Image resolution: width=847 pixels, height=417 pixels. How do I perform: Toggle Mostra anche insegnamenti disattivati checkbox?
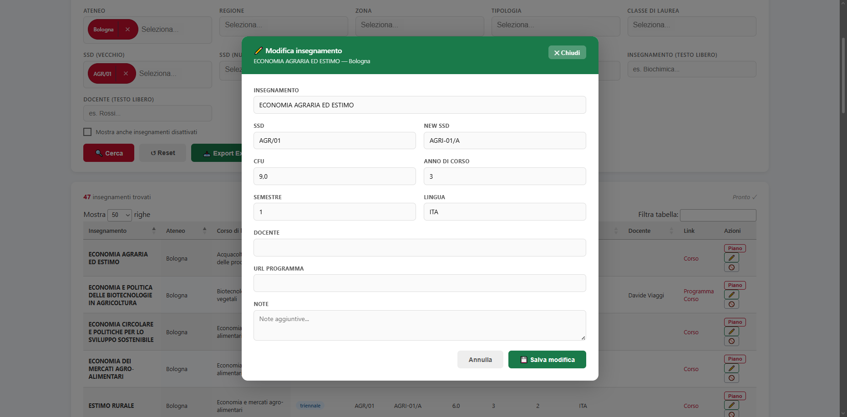(87, 132)
